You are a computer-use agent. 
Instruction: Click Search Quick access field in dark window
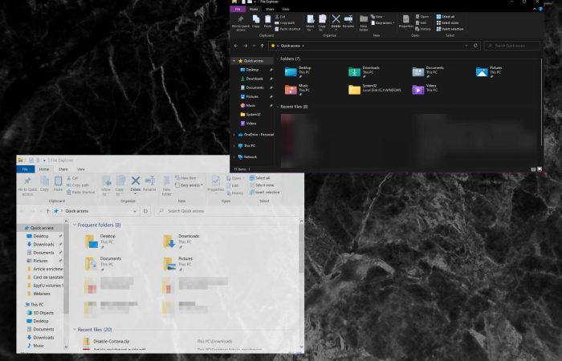point(512,46)
